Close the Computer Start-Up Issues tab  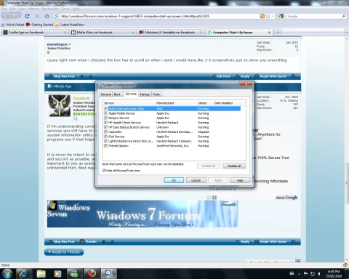(269, 32)
